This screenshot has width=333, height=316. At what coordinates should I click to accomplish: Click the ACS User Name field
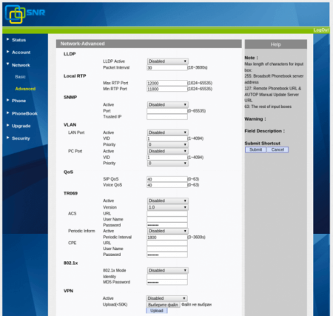point(167,219)
